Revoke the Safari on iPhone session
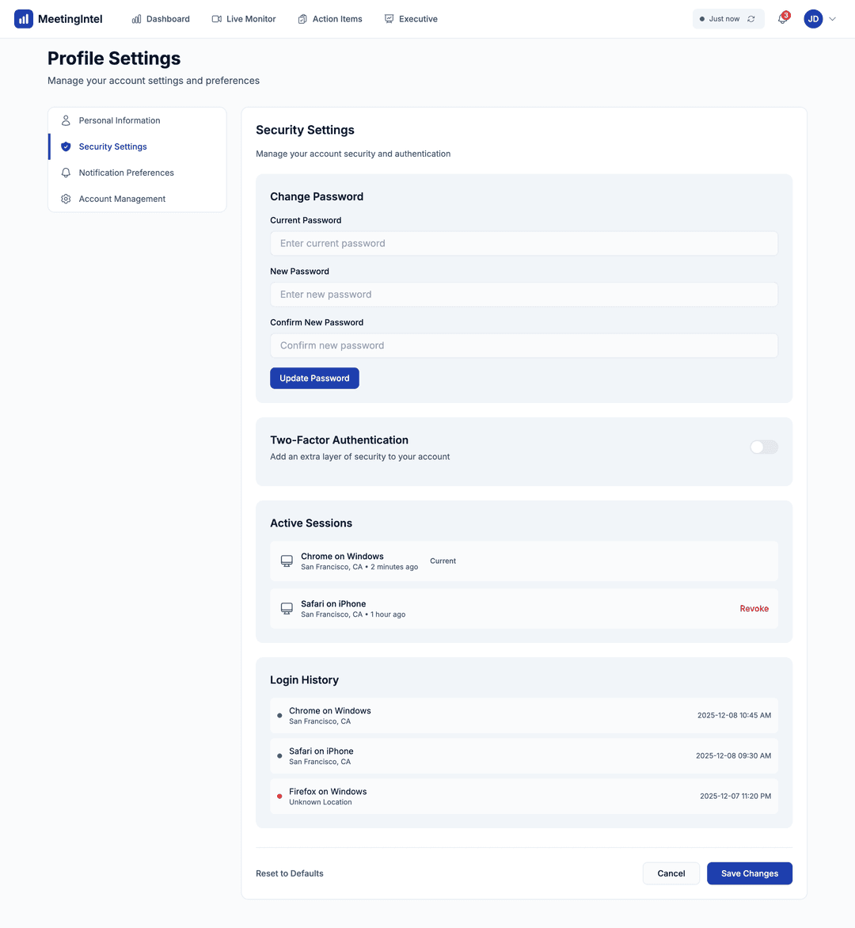Viewport: 855px width, 928px height. [754, 609]
